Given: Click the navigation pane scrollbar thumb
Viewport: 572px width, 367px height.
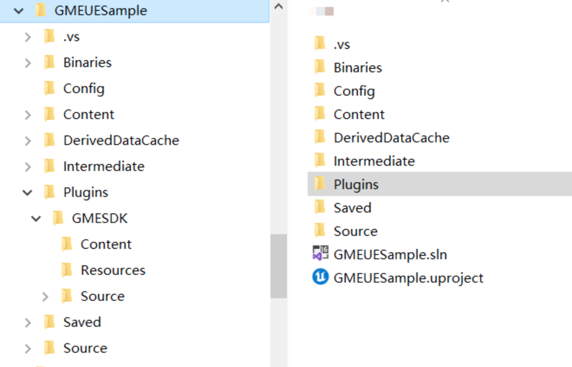Looking at the screenshot, I should tap(279, 266).
